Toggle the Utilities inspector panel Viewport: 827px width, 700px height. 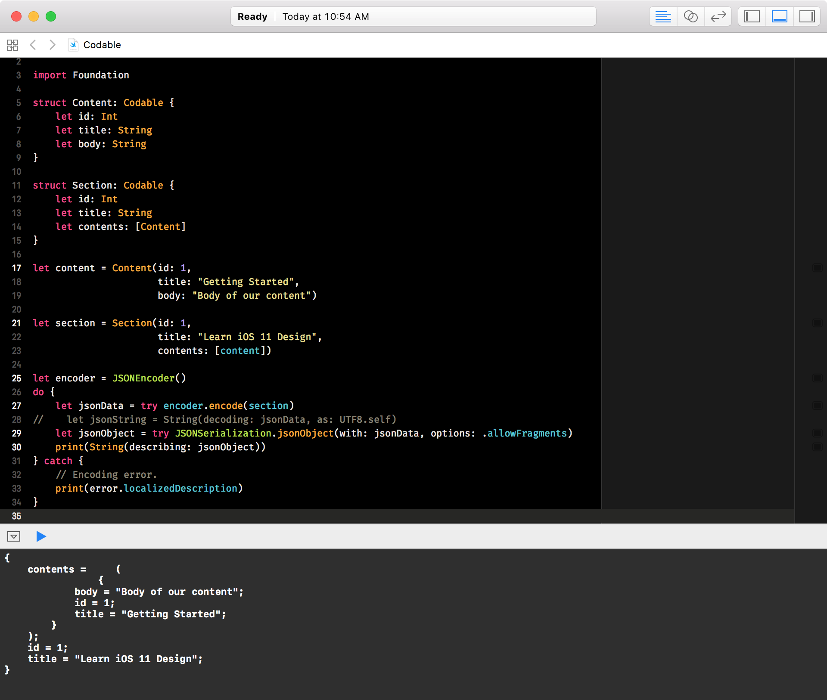[807, 17]
